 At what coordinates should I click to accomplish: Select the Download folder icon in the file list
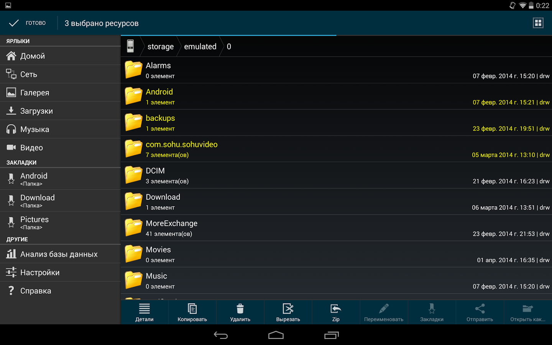[134, 201]
